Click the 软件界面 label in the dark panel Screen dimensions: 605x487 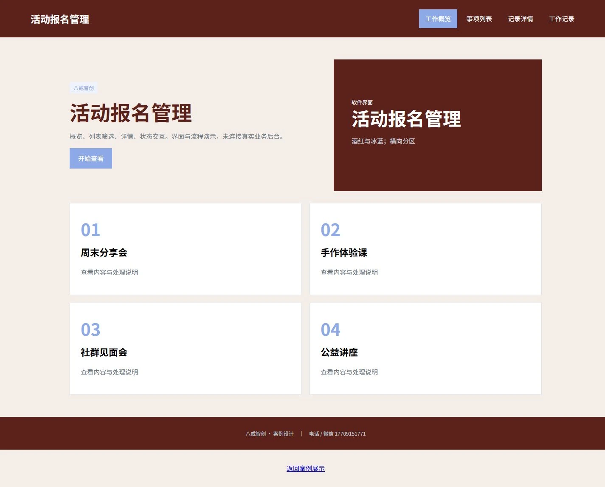(362, 102)
